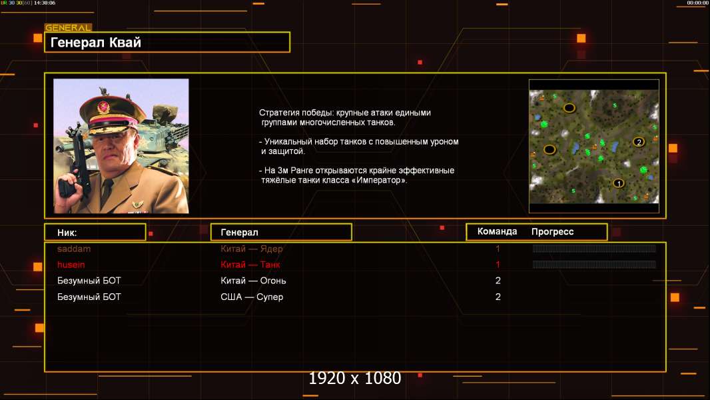Click 'Китай — Танк' general entry

(250, 265)
